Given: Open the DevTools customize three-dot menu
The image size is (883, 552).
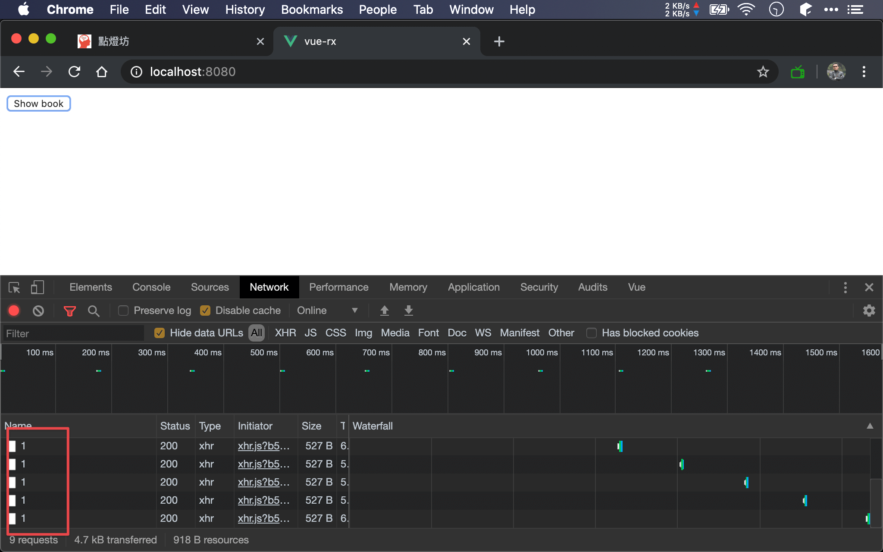Looking at the screenshot, I should tap(845, 287).
